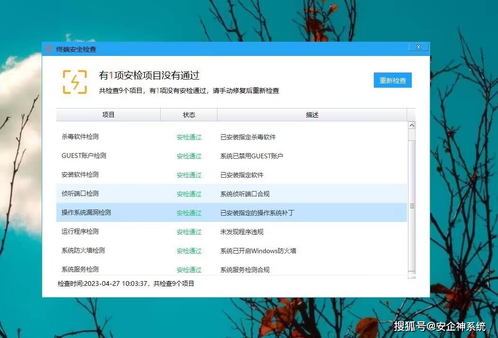Click description 已安装指定杀毒软件
The image size is (498, 338).
click(248, 137)
